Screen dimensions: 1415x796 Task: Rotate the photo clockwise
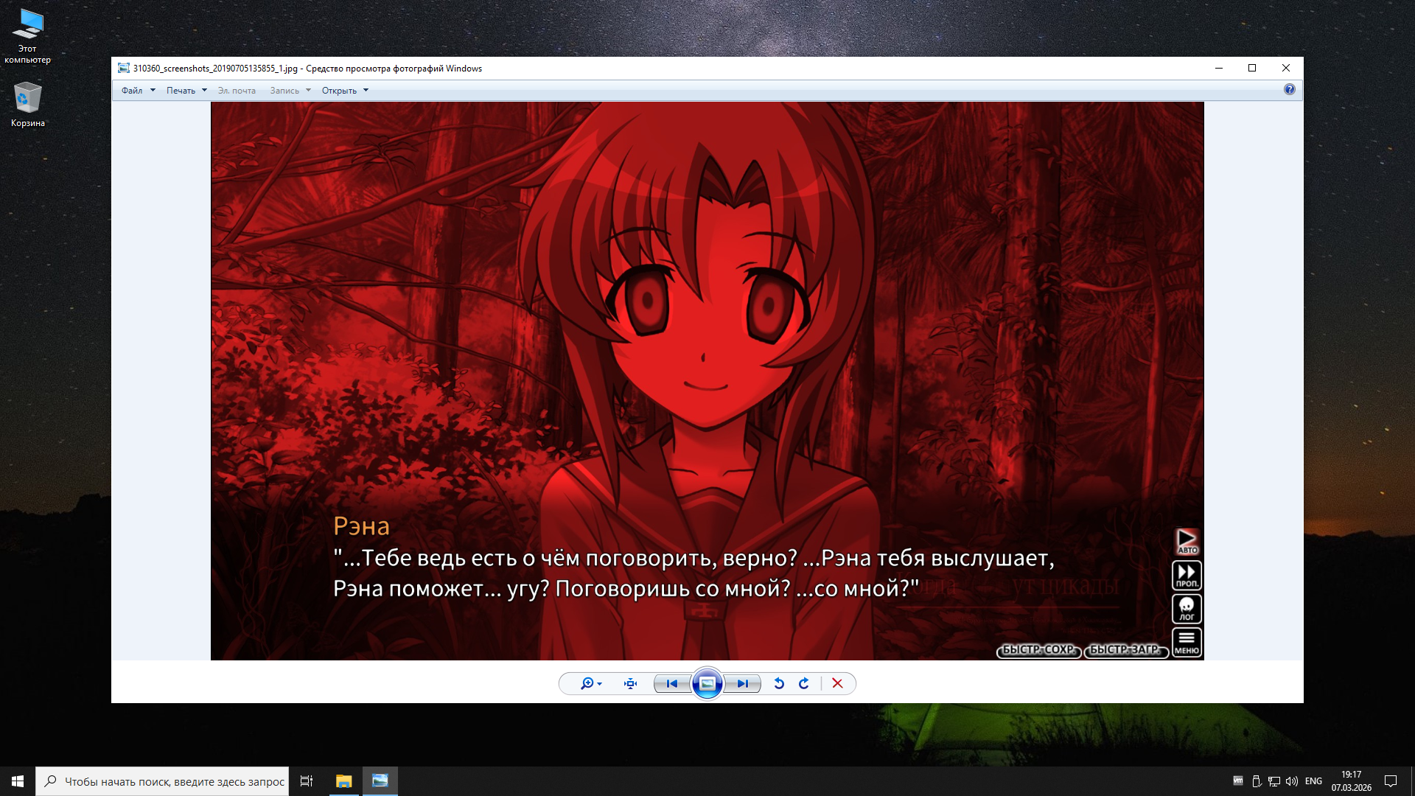point(804,683)
